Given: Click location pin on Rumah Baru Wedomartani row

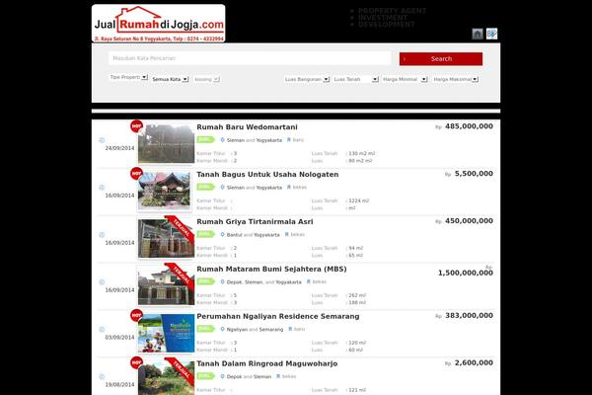Looking at the screenshot, I should (222, 140).
